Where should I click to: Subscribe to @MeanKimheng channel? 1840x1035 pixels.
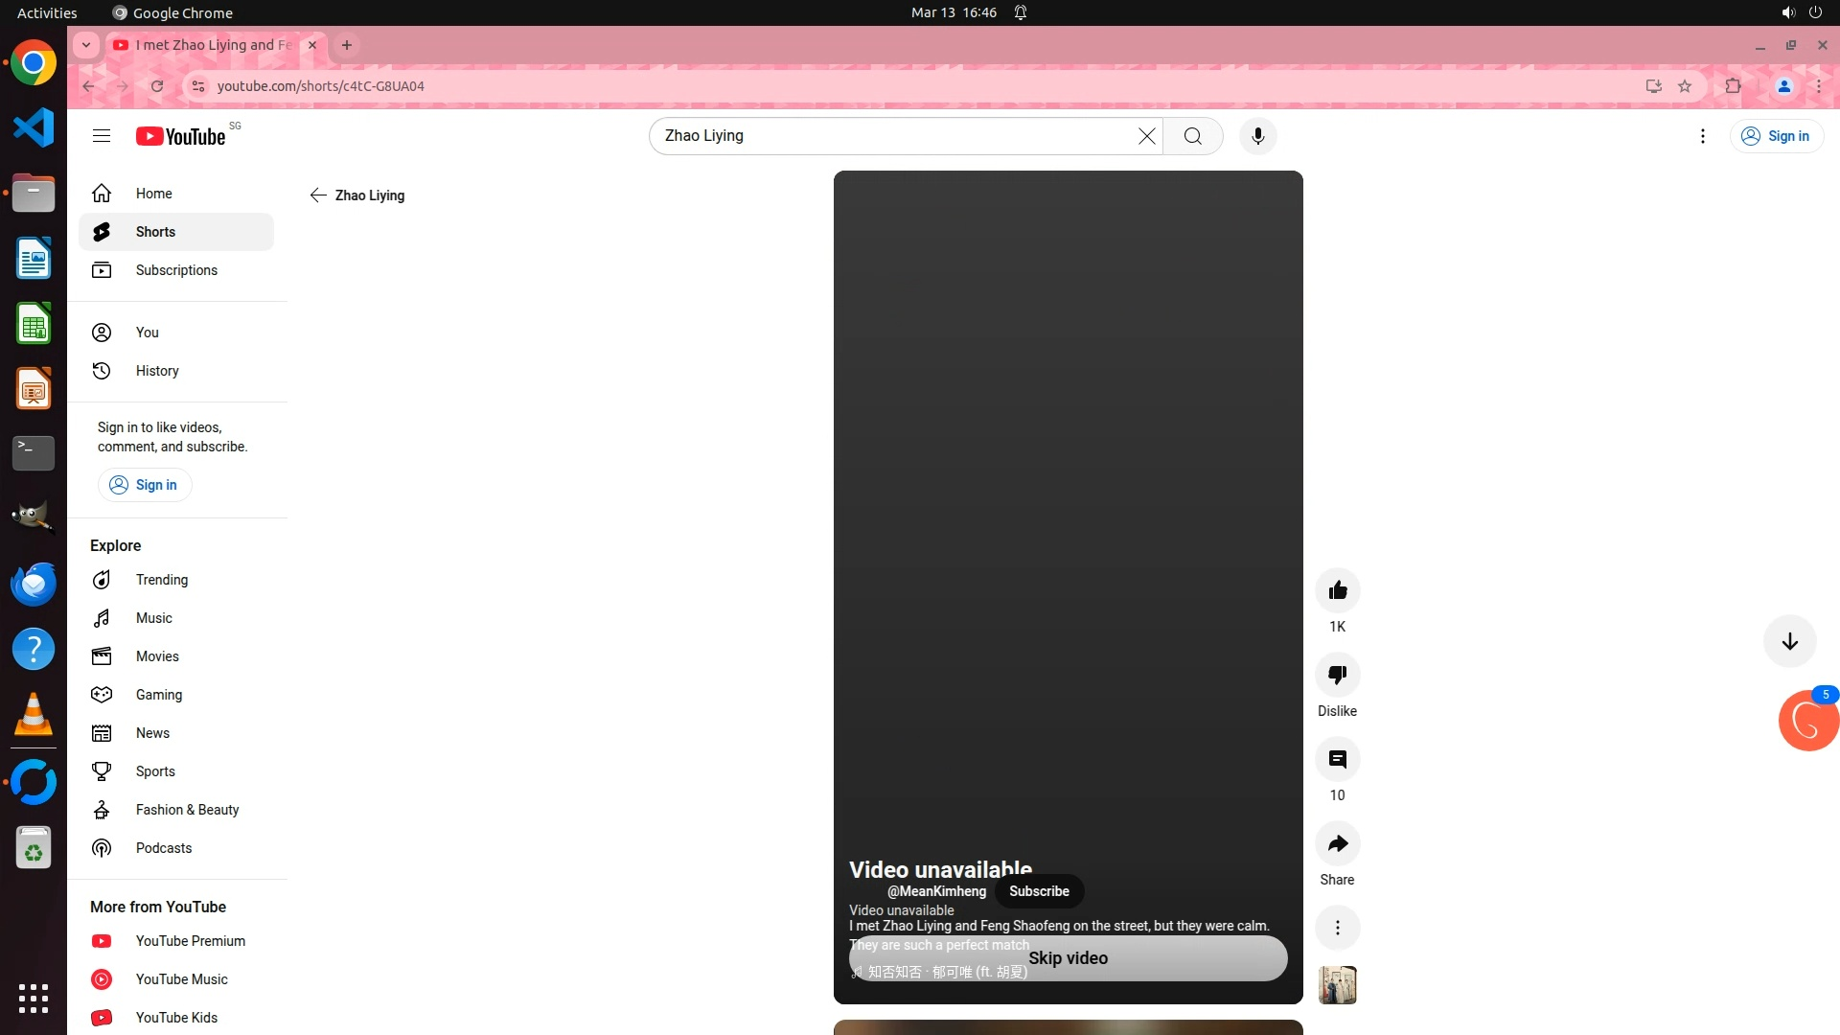click(1039, 891)
